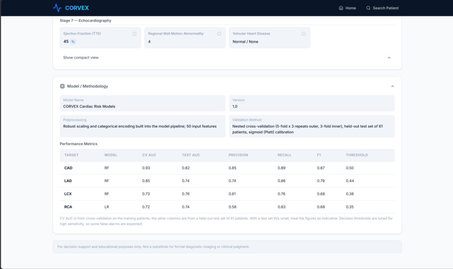
Task: Click the MODEL column header
Action: pyautogui.click(x=111, y=155)
